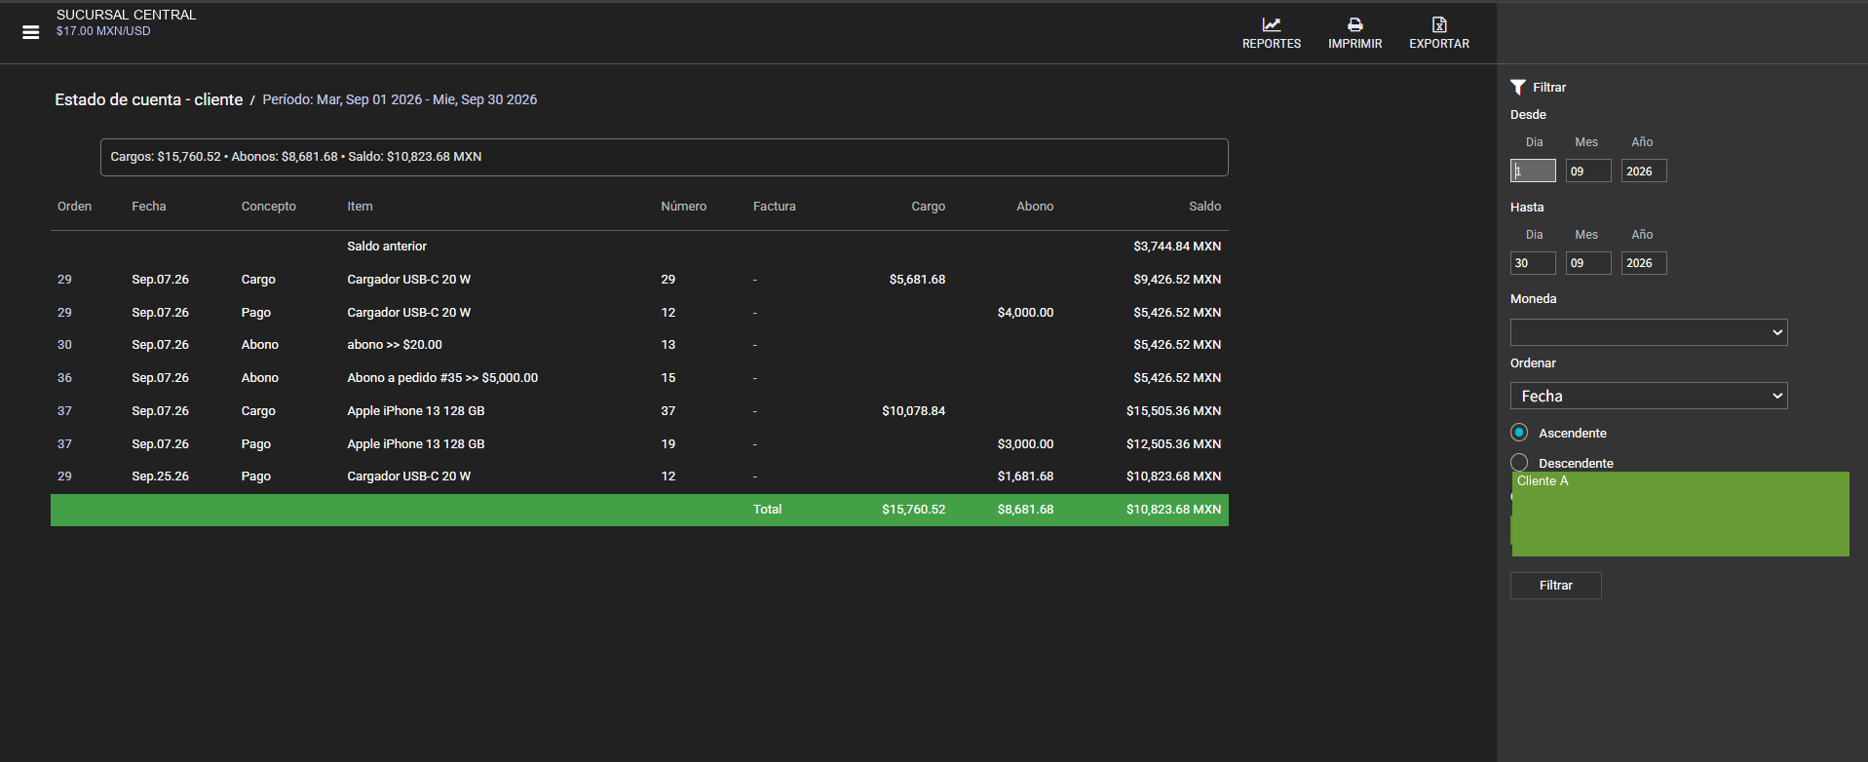Open the Ordenar dropdown showing Fecha

coord(1649,396)
